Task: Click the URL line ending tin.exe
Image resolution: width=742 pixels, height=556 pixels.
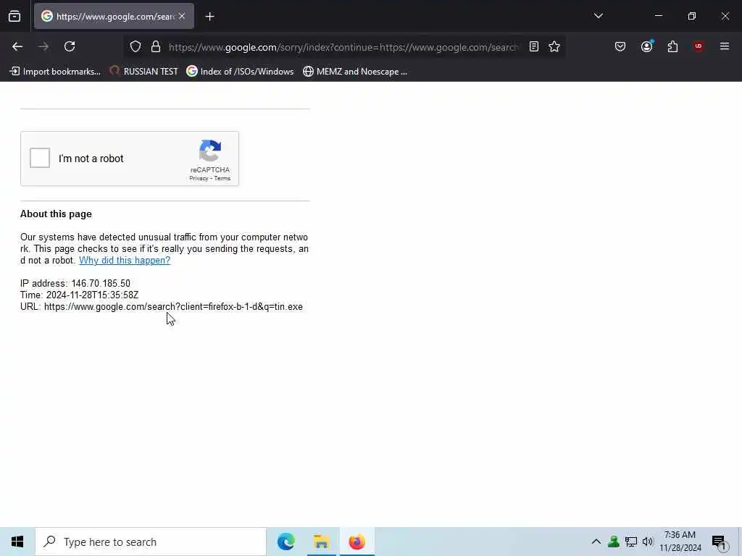Action: (162, 306)
